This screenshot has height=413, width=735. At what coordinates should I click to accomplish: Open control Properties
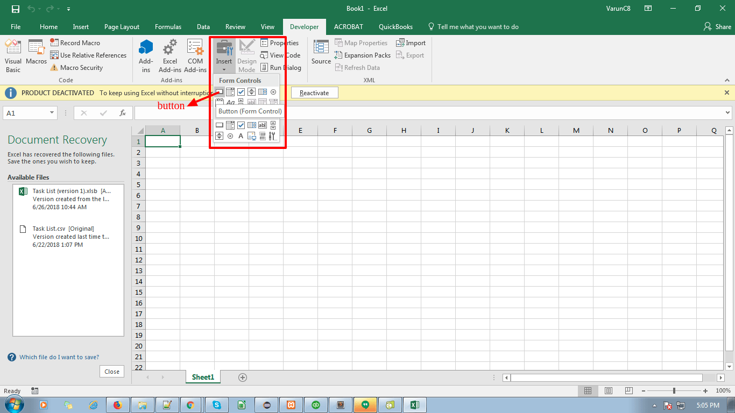coord(279,43)
